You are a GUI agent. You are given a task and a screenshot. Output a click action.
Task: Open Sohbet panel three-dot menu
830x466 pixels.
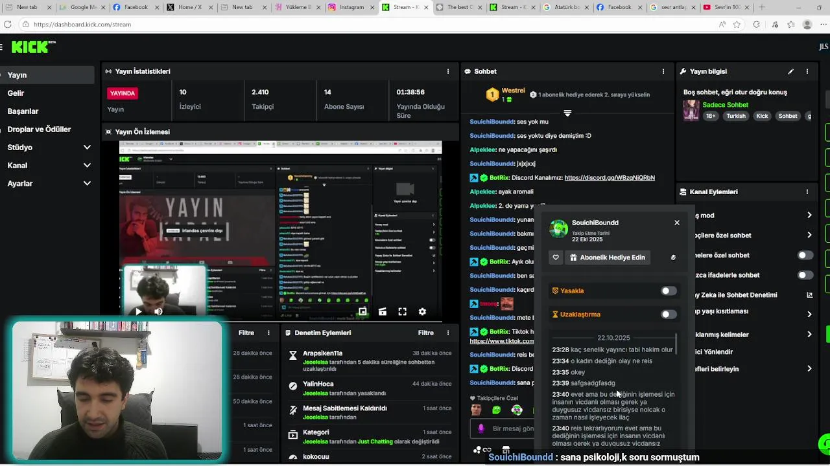tap(663, 71)
